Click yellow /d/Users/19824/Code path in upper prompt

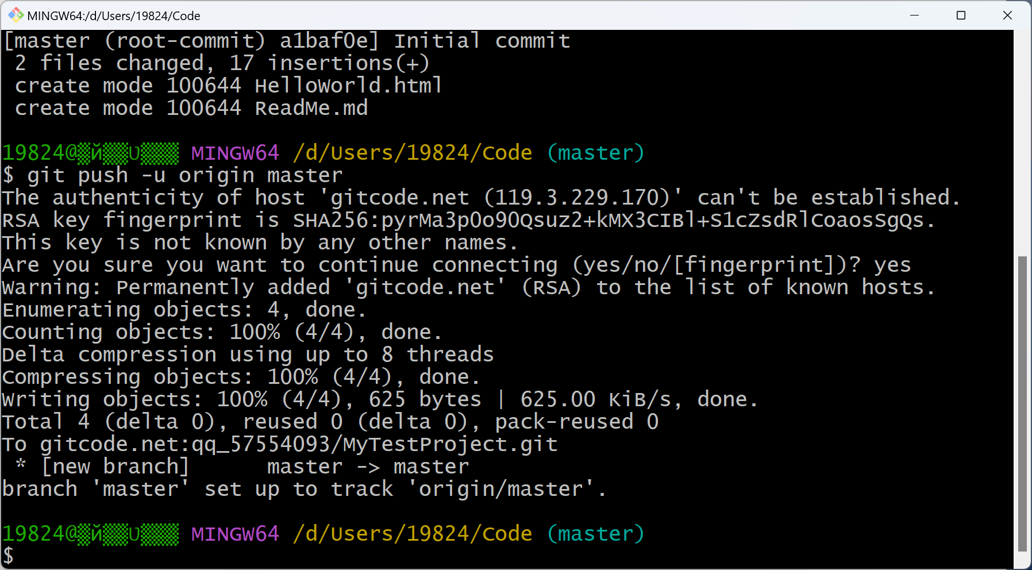[x=413, y=153]
